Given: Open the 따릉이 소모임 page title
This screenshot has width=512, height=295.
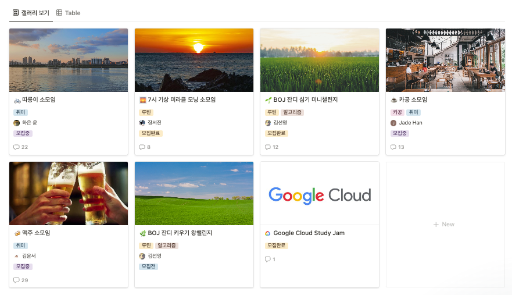Looking at the screenshot, I should click(38, 99).
